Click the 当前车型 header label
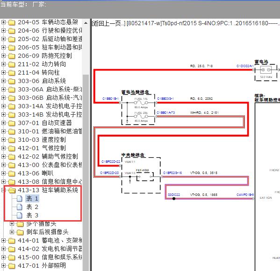The height and width of the screenshot is (271, 280). click(x=14, y=4)
